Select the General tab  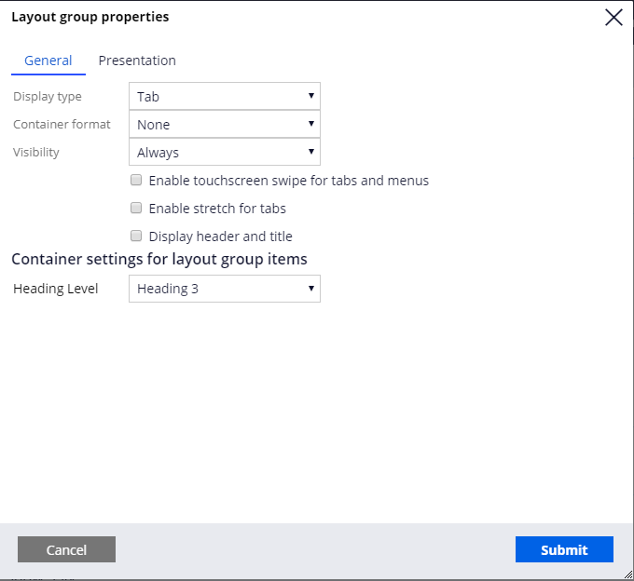pos(48,61)
